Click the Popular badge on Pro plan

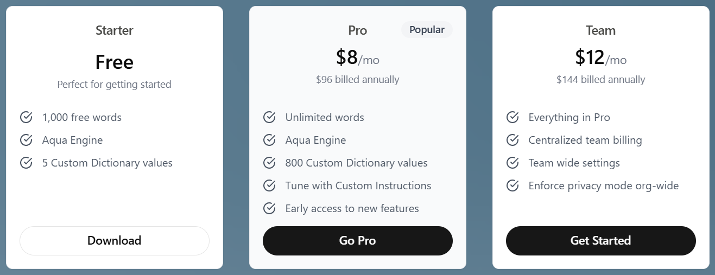(x=427, y=30)
